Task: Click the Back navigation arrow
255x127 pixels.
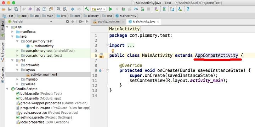Action: (73, 9)
